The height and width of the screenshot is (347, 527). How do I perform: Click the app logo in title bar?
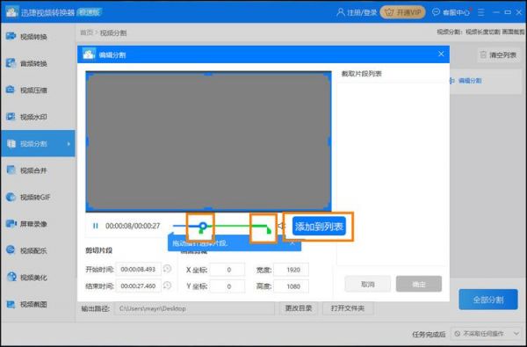(12, 12)
